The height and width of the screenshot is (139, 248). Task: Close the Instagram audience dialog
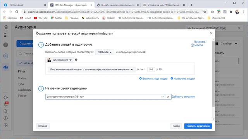coord(211,33)
